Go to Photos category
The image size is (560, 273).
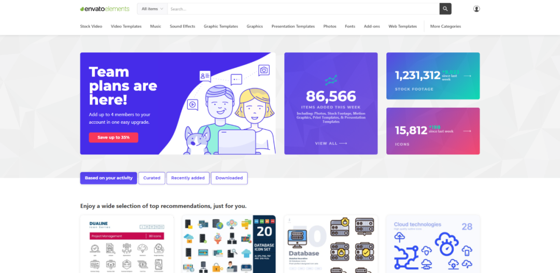[x=330, y=26]
